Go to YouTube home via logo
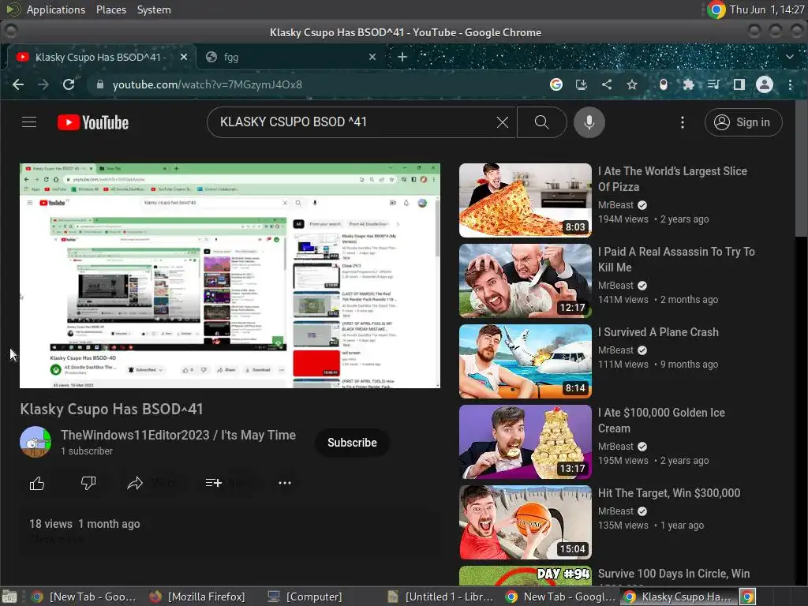 93,122
